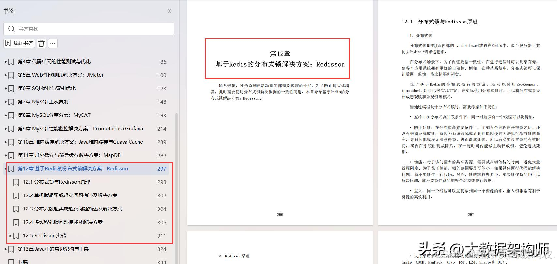Open bookmark 第4章 代码单元的性能测试与优化
Screen dimensions: 557x264
[x=54, y=62]
